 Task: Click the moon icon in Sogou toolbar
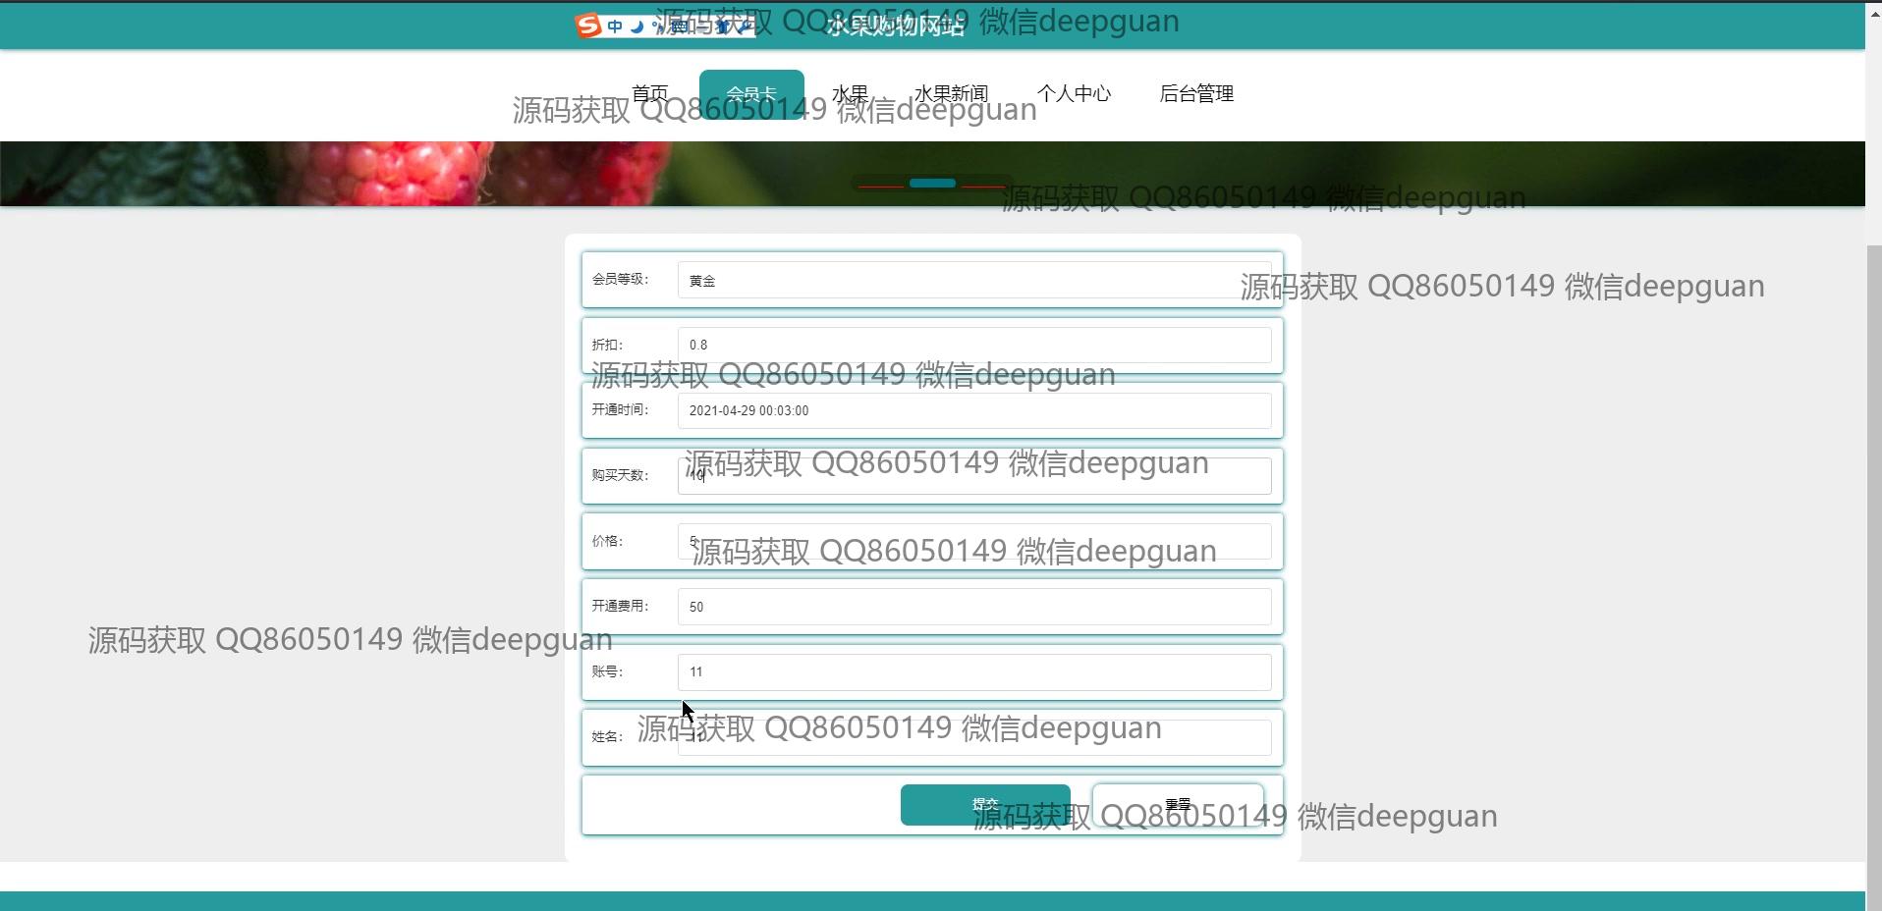tap(637, 27)
